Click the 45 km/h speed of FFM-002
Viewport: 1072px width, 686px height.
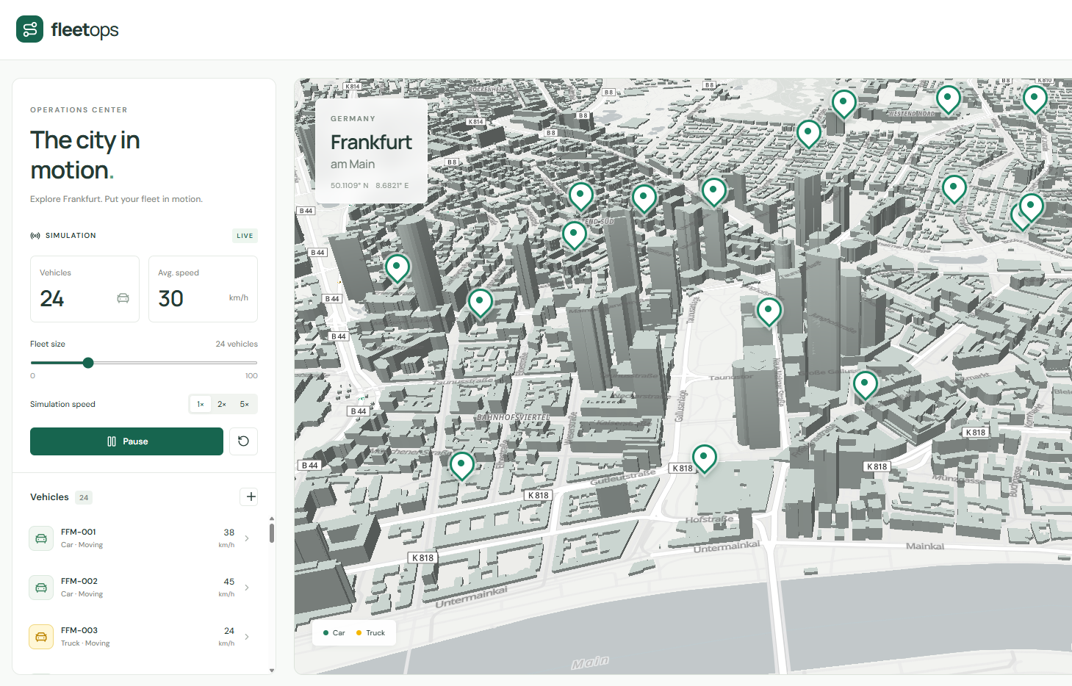point(228,587)
